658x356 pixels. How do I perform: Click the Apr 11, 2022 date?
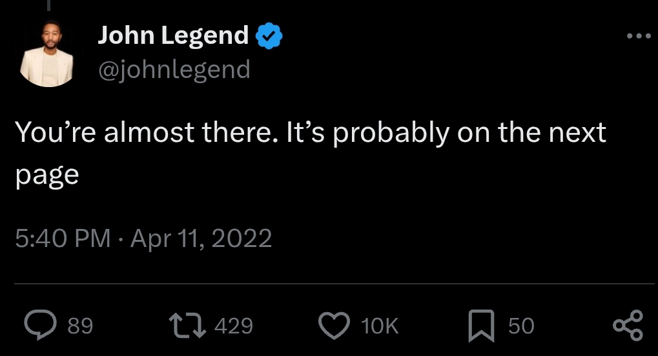201,239
